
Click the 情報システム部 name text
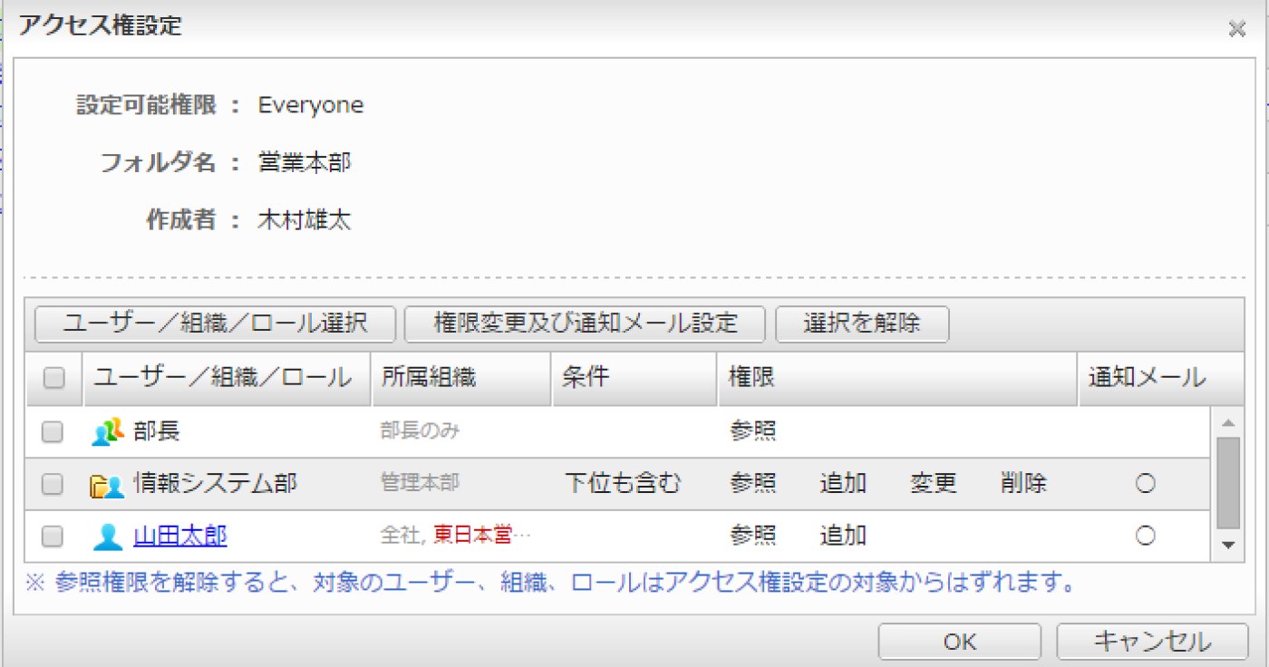[215, 485]
